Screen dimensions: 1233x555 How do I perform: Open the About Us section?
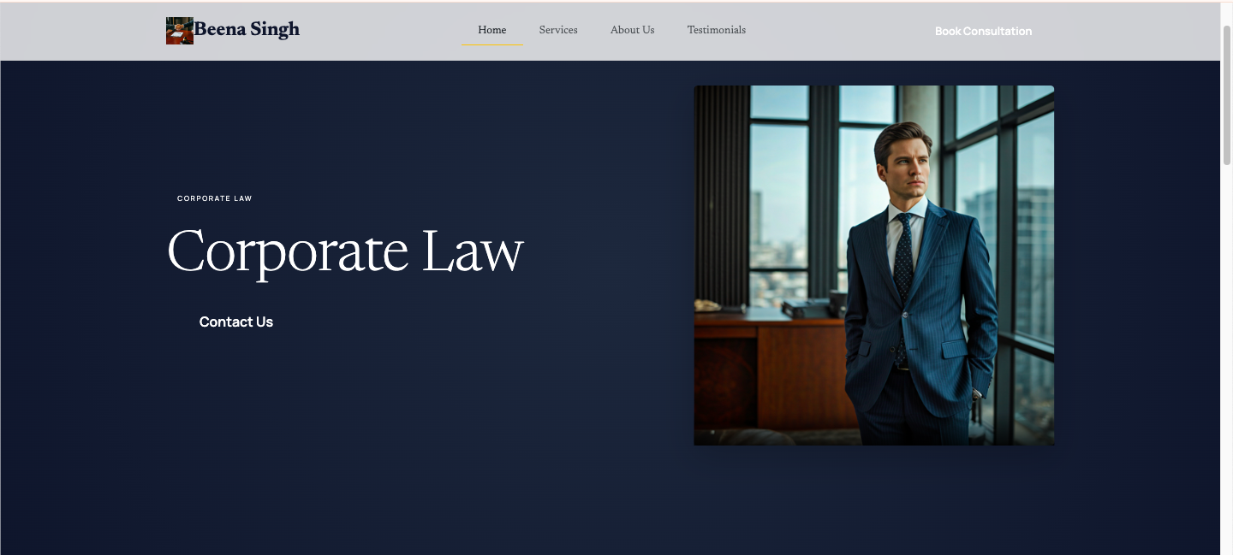[632, 30]
